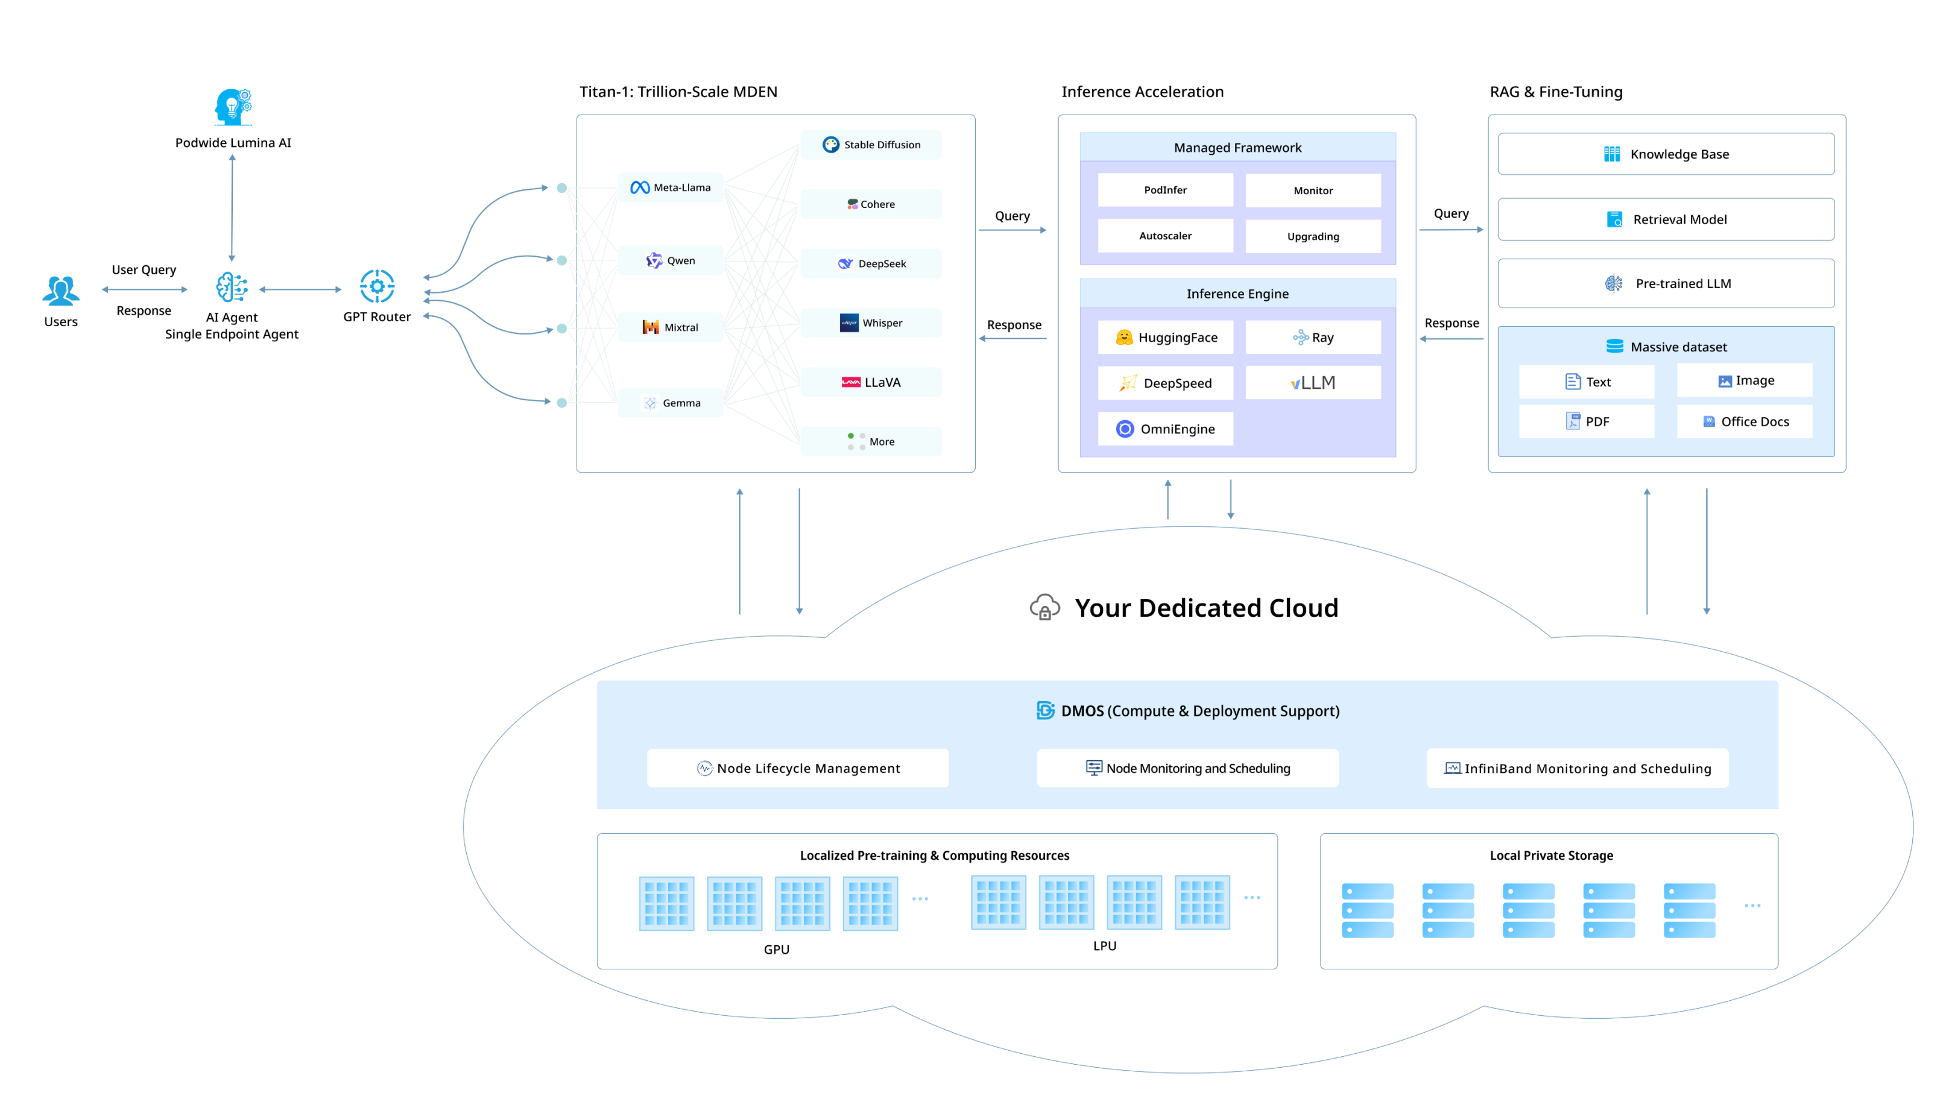Click the Massive dataset database icon
This screenshot has height=1096, width=1943.
pos(1614,346)
